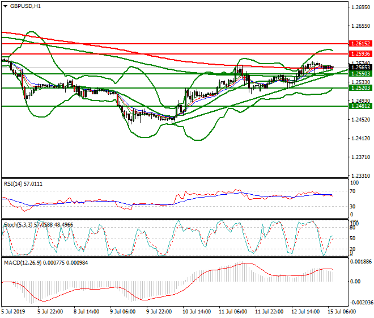This screenshot has width=374, height=318.
Task: Click the RSI scale level 70
Action: coord(353,191)
